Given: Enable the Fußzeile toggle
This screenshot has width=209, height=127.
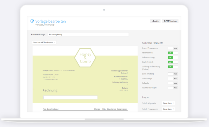Looking at the screenshot, I should (x=173, y=83).
